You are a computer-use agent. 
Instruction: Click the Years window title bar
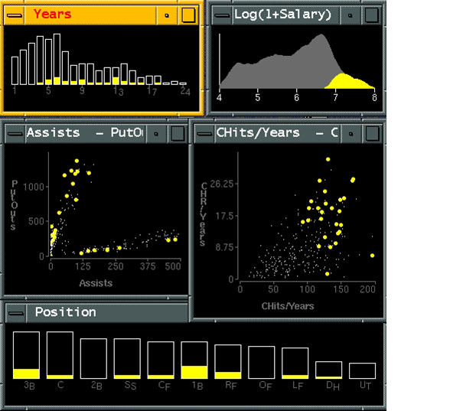[92, 15]
